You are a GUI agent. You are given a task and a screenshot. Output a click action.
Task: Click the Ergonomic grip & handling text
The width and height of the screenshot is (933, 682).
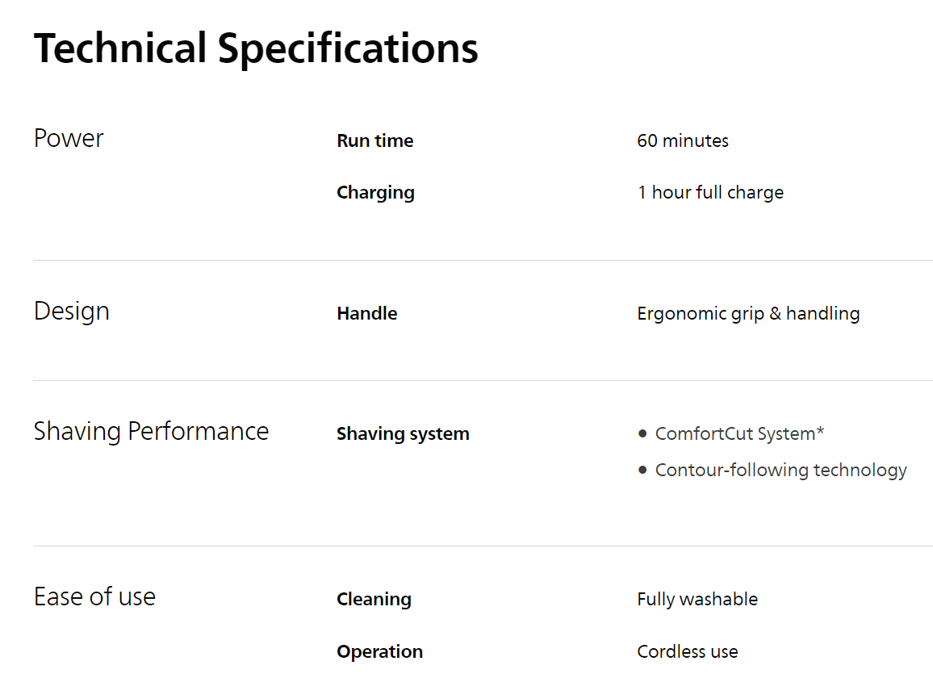748,313
